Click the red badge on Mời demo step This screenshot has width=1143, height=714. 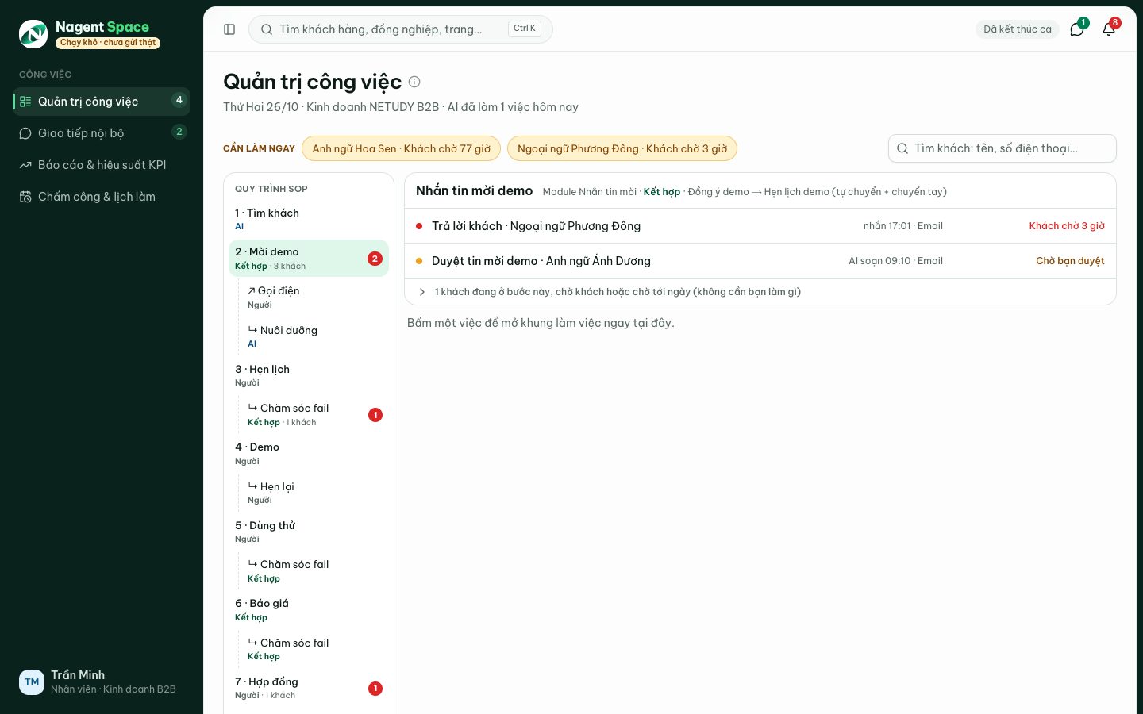pyautogui.click(x=375, y=259)
